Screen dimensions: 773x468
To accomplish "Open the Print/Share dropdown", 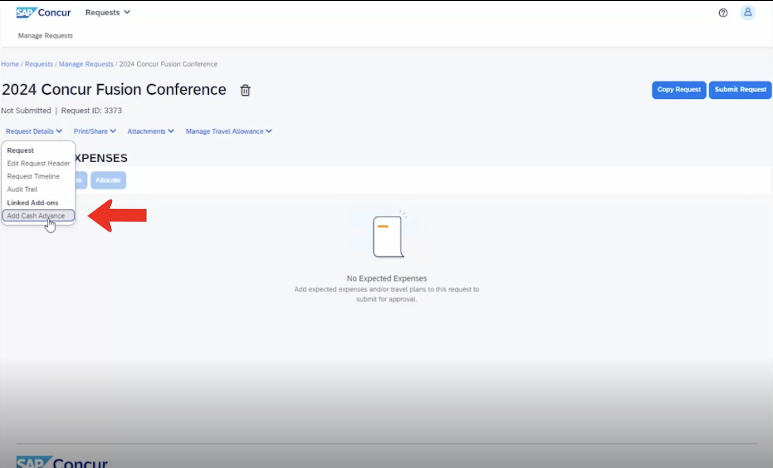I will click(x=95, y=131).
